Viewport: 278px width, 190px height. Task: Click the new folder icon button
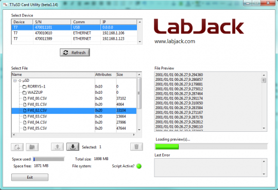[x=32, y=147]
